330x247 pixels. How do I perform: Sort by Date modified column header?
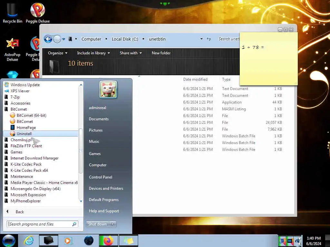click(x=195, y=79)
